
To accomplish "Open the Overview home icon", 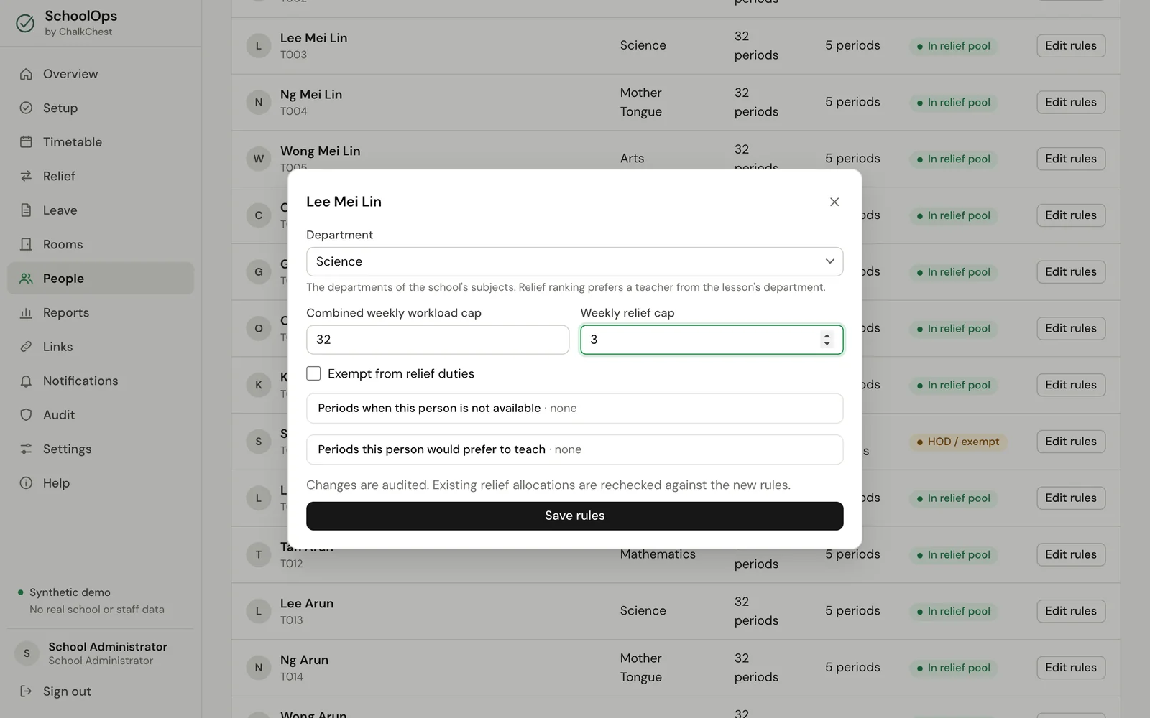I will coord(26,74).
